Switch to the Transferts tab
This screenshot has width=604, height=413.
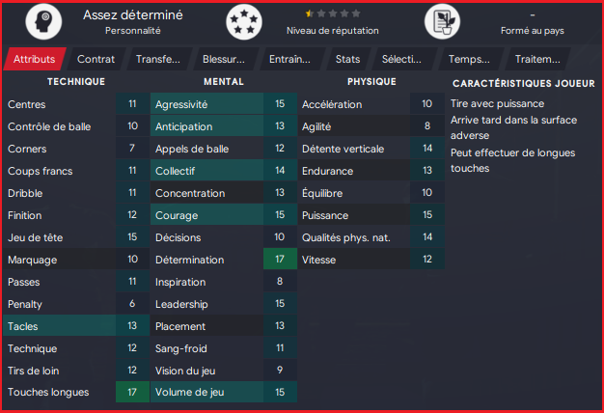(x=158, y=59)
